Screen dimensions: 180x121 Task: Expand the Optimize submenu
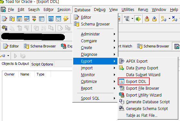point(95,82)
